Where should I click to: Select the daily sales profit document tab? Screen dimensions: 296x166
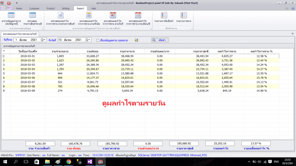pyautogui.click(x=20, y=34)
